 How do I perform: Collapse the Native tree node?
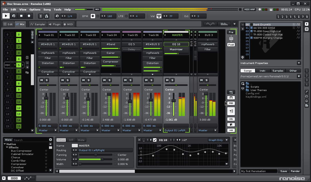click(x=5, y=144)
